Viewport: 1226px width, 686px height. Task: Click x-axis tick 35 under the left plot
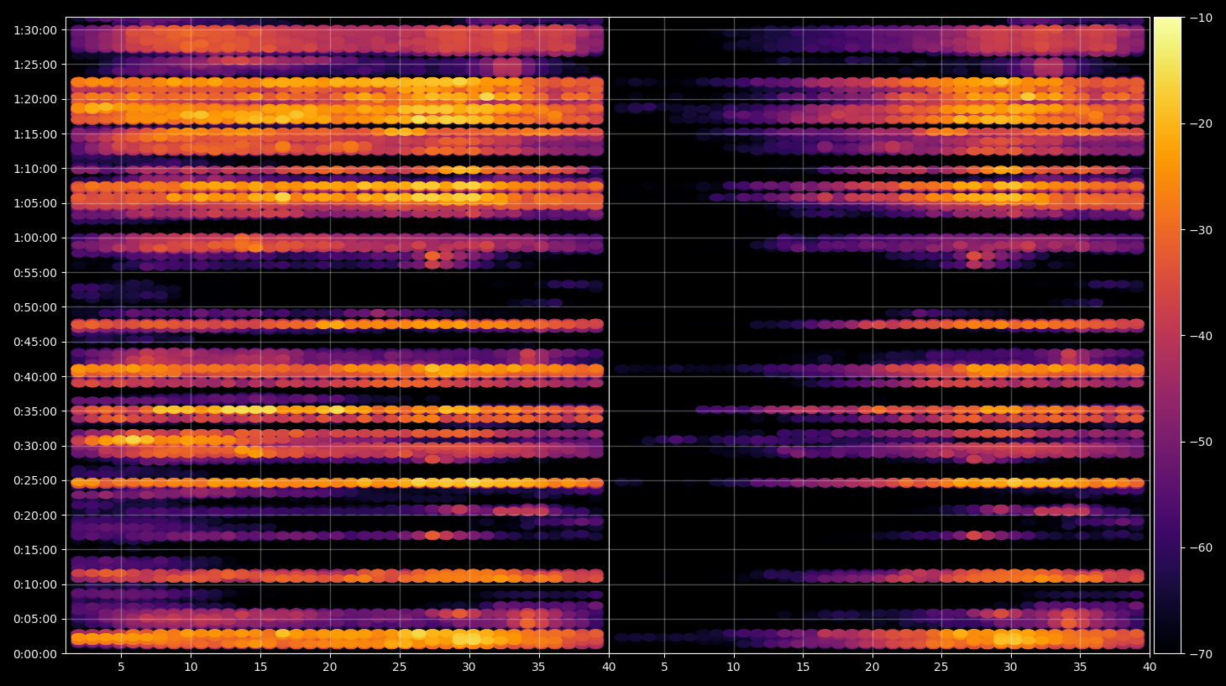pyautogui.click(x=538, y=668)
